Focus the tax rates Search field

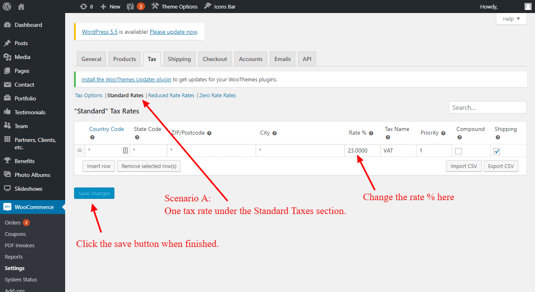coord(487,107)
